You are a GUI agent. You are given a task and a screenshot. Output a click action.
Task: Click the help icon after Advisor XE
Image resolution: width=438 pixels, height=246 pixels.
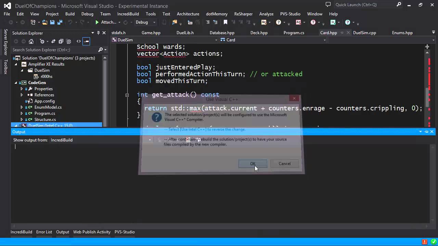coord(313,22)
